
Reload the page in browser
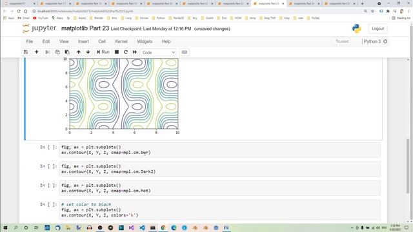(19, 12)
